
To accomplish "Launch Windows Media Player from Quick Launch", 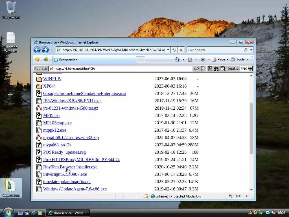I will point(40,213).
